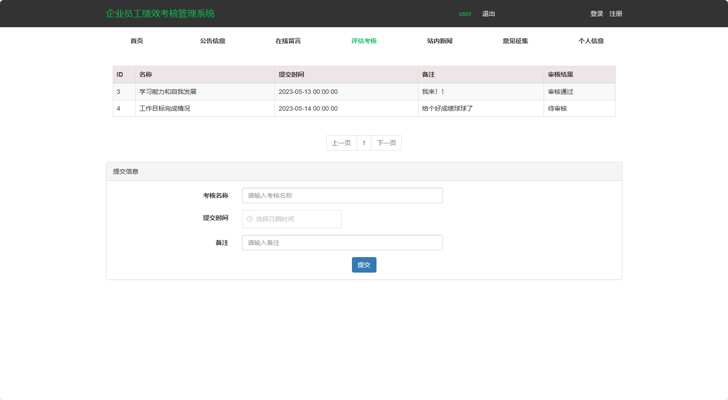Click the ID cell with value 4
The height and width of the screenshot is (400, 728).
(x=124, y=108)
